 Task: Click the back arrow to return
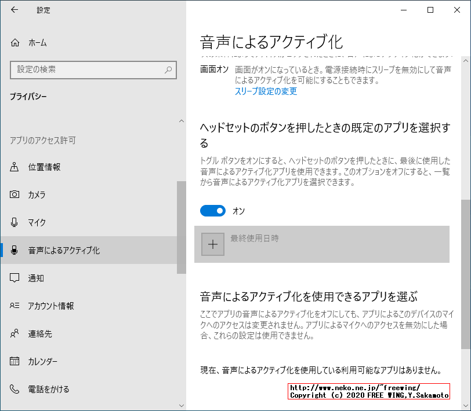coord(13,10)
